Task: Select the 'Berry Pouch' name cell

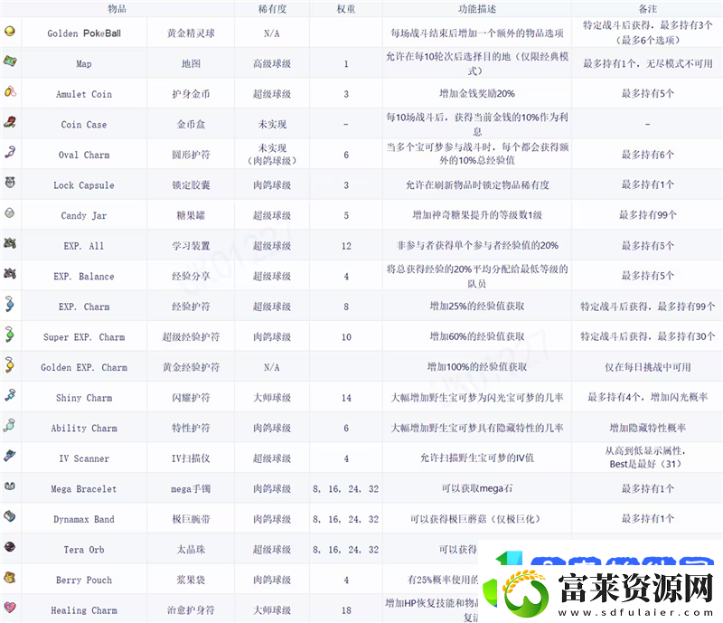Action: tap(84, 581)
